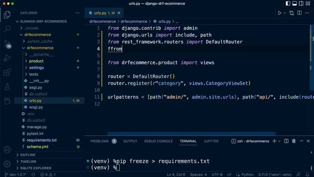Switch to the Output panel tab
Viewport: 314px width, 177px height.
pos(130,141)
